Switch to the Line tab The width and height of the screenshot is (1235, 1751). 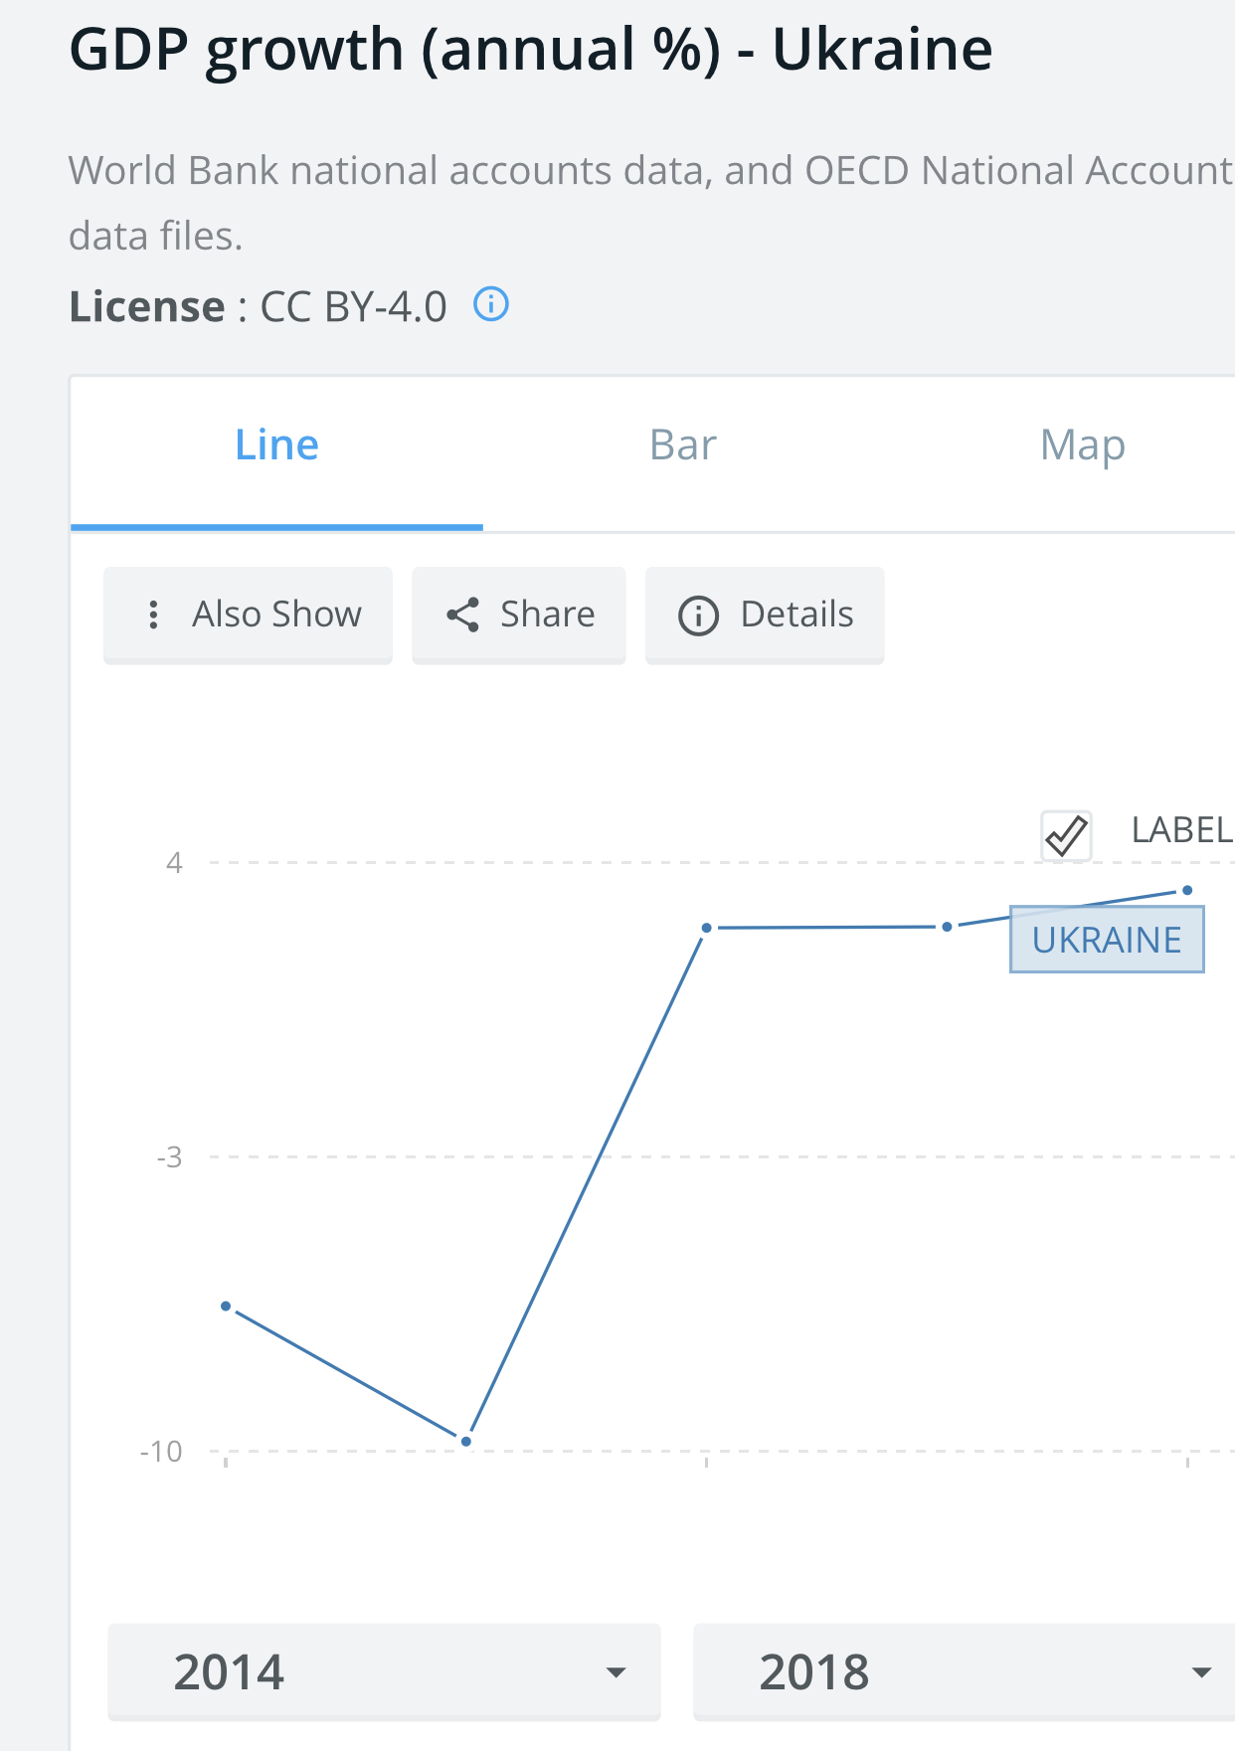[276, 445]
